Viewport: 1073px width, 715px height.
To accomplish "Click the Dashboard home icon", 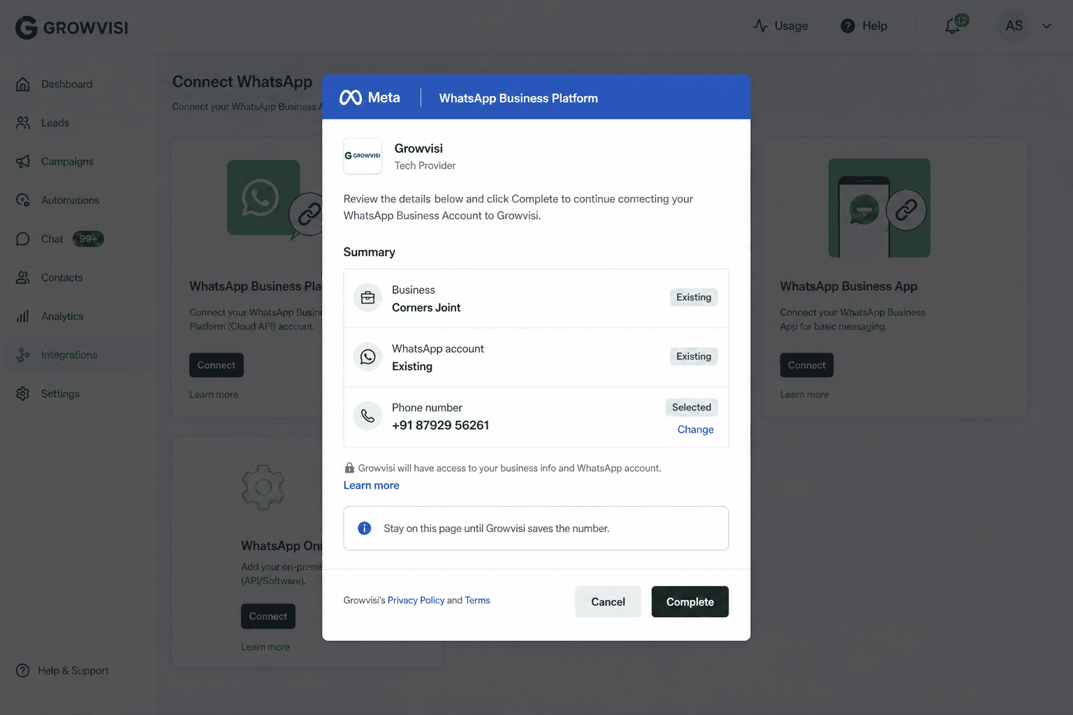I will tap(23, 84).
